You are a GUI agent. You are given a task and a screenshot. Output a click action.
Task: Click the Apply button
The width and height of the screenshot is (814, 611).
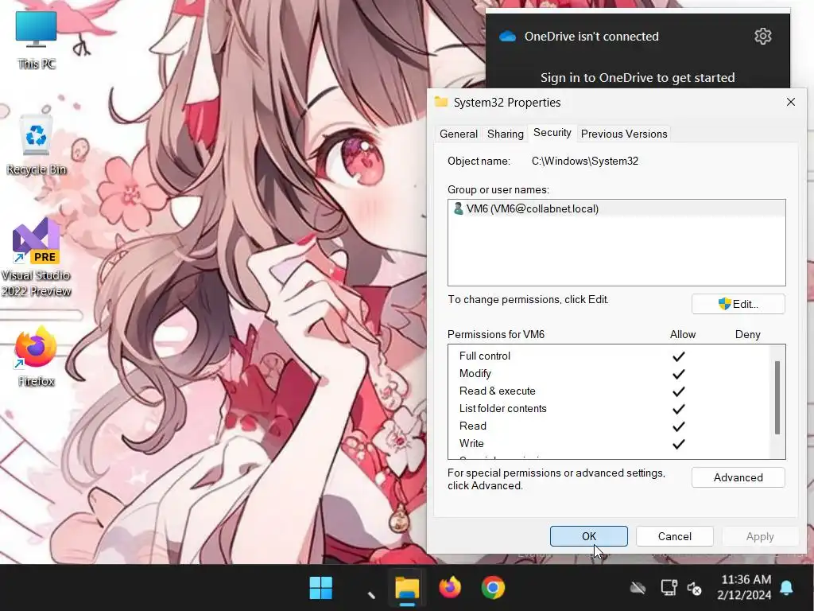pyautogui.click(x=760, y=536)
